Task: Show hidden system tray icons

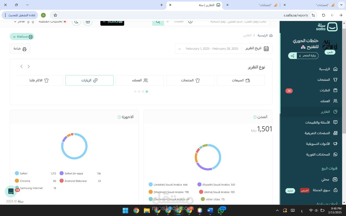Action: (x=277, y=210)
